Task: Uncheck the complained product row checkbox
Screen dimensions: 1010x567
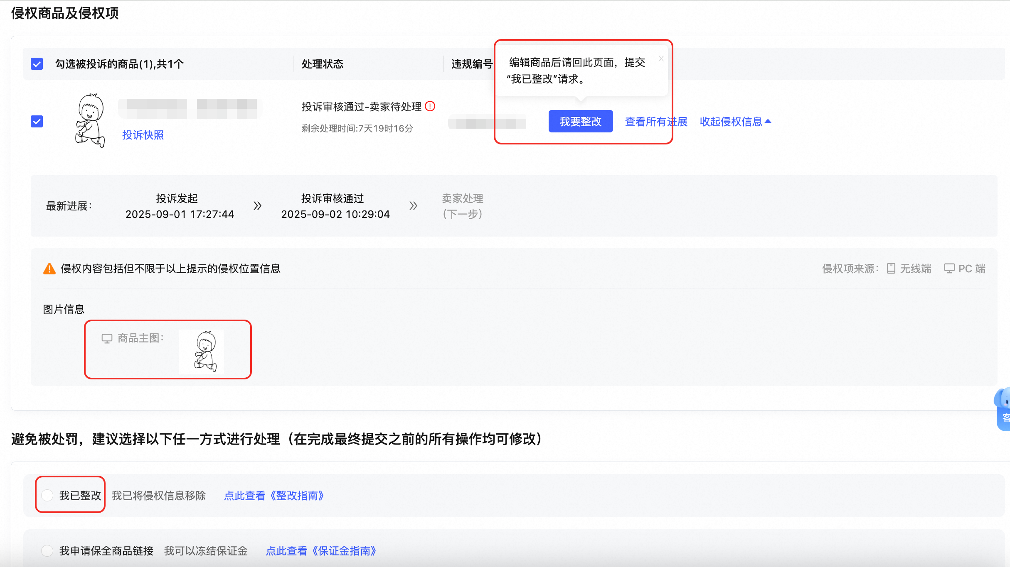Action: 37,122
